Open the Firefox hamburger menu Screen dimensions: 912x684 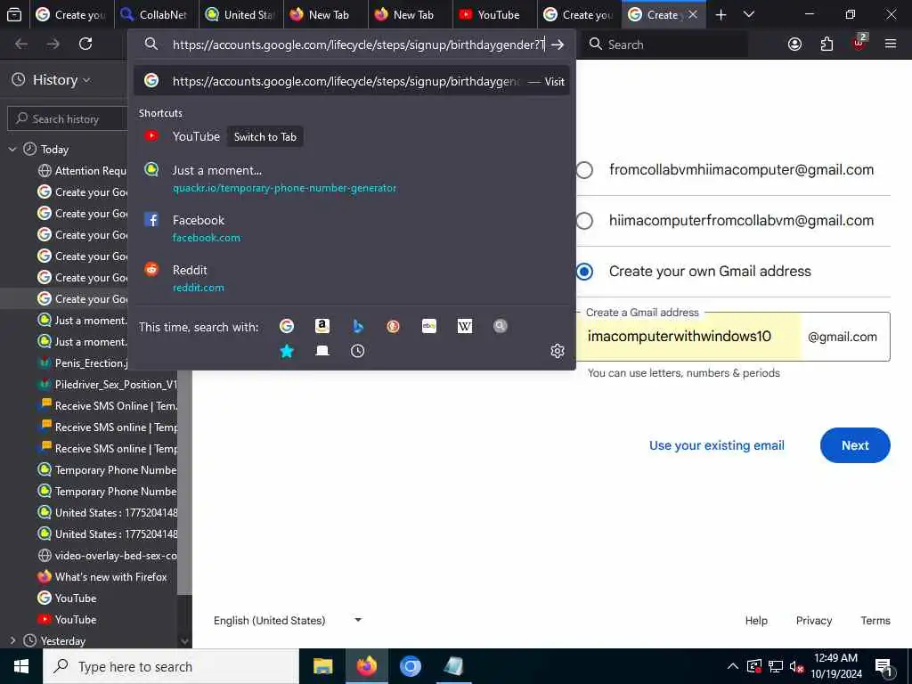click(891, 44)
